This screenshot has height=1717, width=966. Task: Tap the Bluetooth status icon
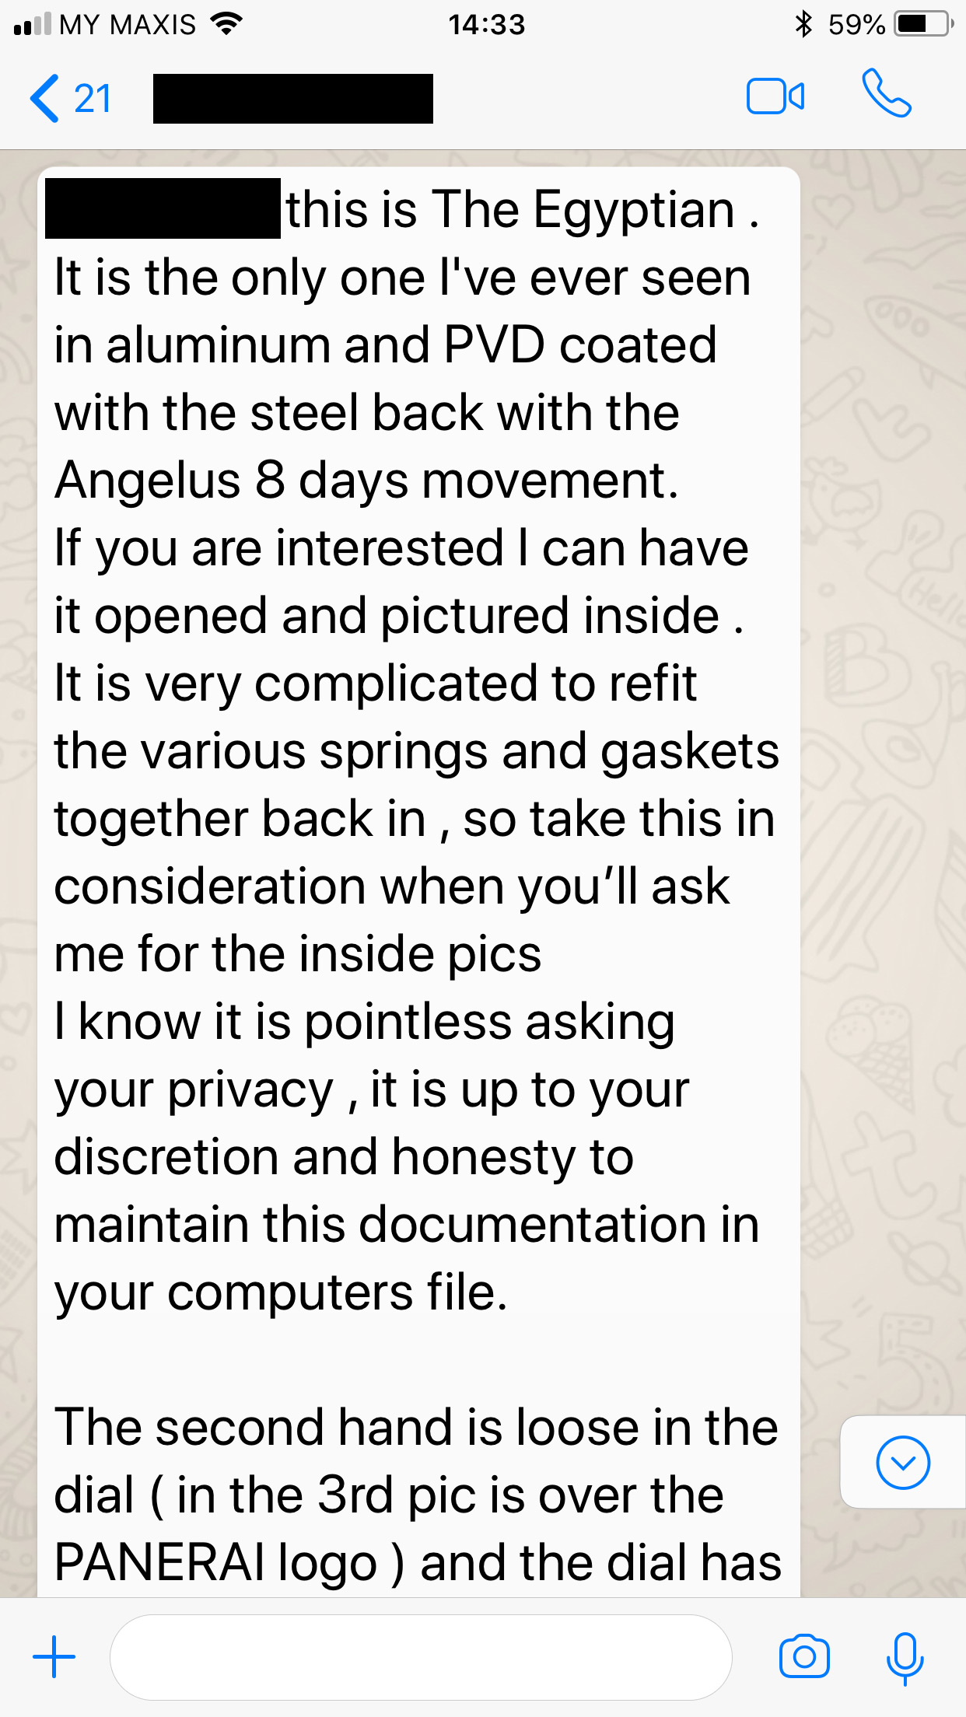tap(803, 24)
